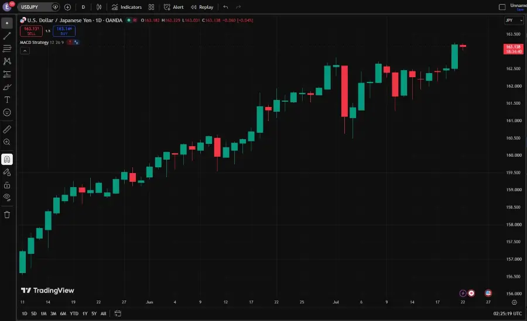Toggle the Magnet mode
The width and height of the screenshot is (527, 321).
click(7, 159)
